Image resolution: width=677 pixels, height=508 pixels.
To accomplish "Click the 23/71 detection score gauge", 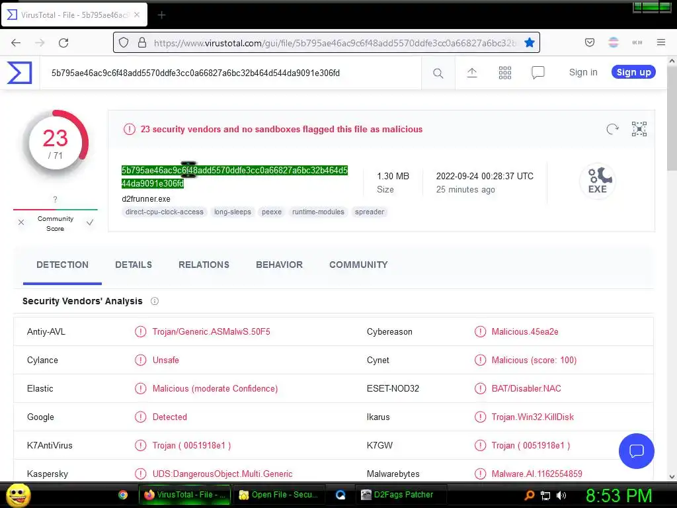I will (56, 144).
